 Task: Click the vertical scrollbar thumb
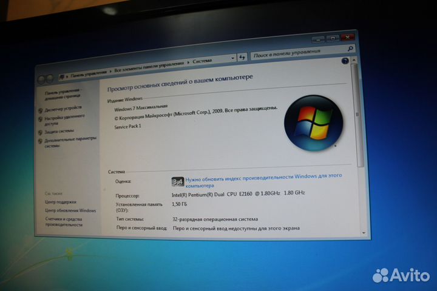[x=357, y=115]
